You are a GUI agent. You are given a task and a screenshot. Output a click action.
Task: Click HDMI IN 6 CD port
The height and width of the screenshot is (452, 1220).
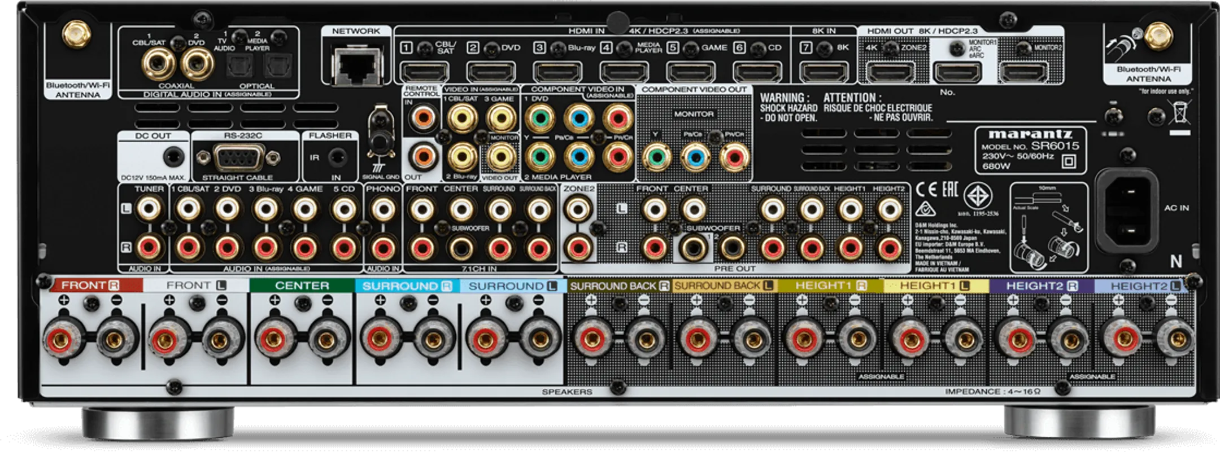coord(757,72)
